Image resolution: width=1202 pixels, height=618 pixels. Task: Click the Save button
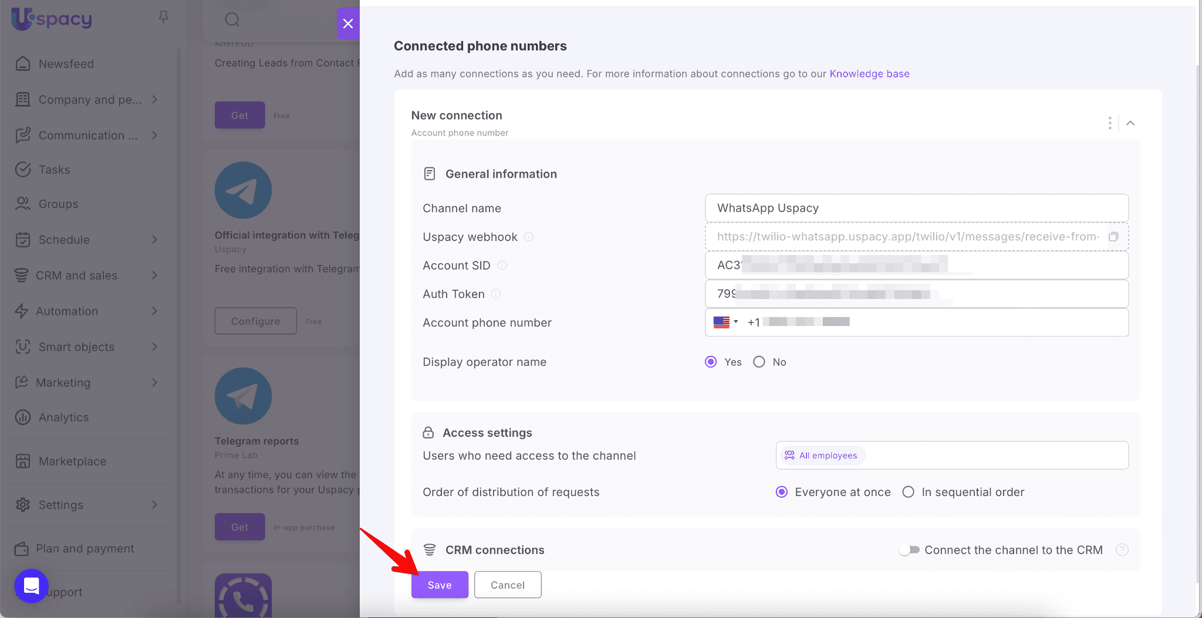440,585
